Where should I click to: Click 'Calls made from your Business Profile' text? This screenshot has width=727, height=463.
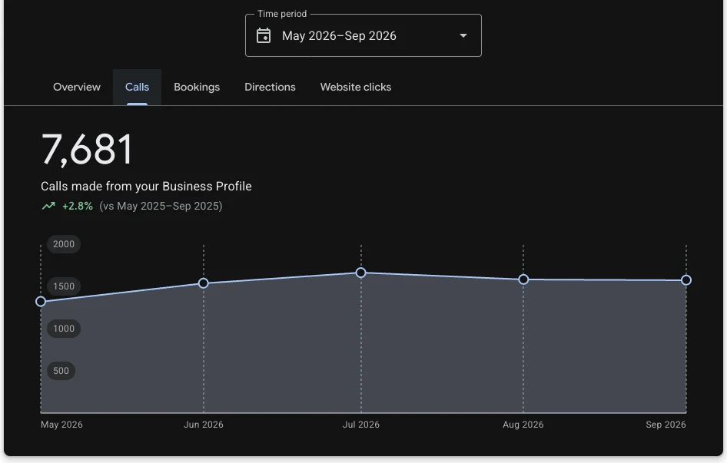click(x=146, y=187)
